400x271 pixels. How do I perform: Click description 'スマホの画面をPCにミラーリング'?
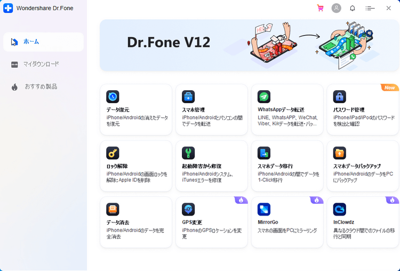pyautogui.click(x=287, y=230)
